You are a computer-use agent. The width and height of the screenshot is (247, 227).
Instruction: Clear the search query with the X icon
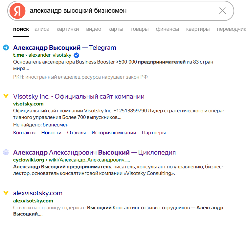pos(222,11)
